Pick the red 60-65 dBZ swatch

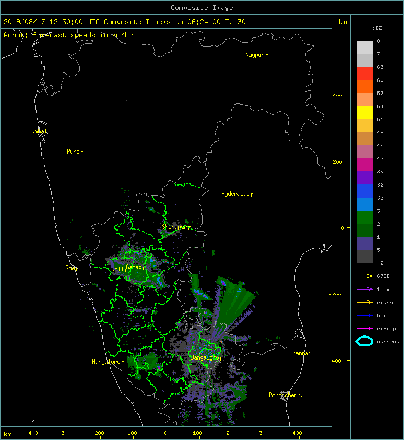(x=364, y=73)
